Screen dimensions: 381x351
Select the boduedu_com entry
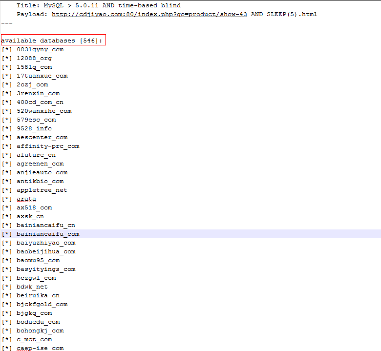38,322
